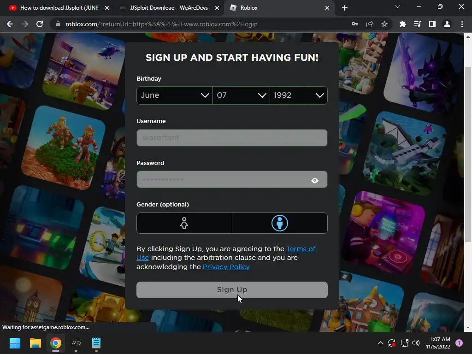Open the birthday day dropdown showing 07
The height and width of the screenshot is (354, 472).
pos(241,95)
